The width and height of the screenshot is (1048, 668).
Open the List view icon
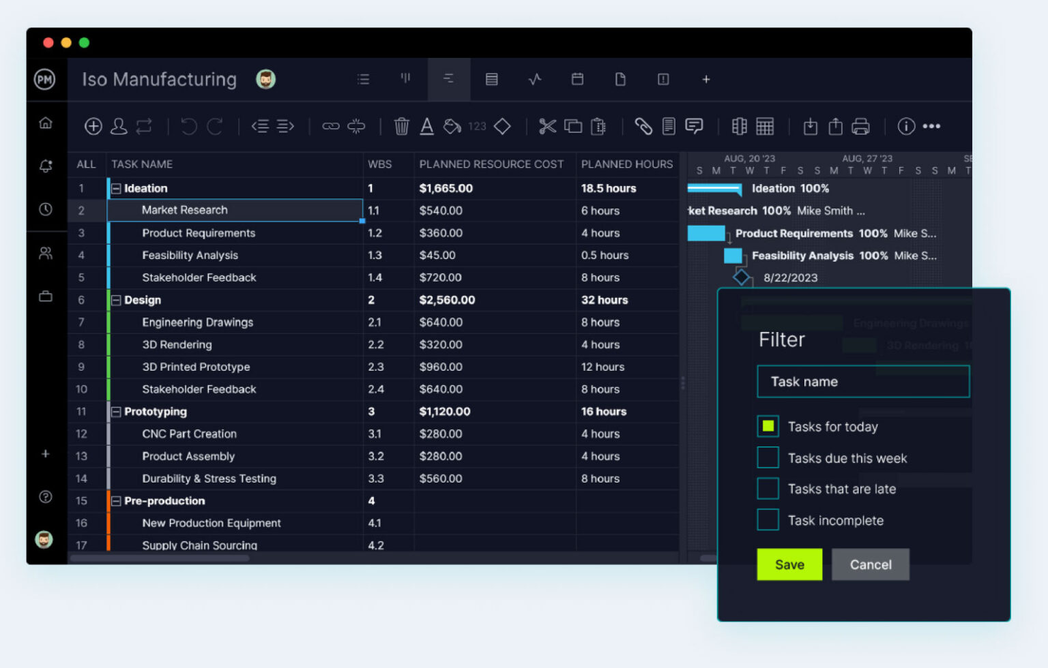tap(364, 79)
